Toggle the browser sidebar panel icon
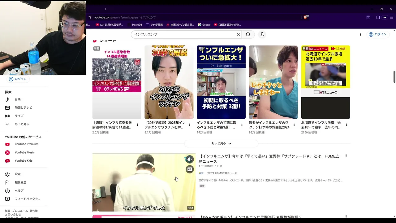396x223 pixels. [378, 17]
